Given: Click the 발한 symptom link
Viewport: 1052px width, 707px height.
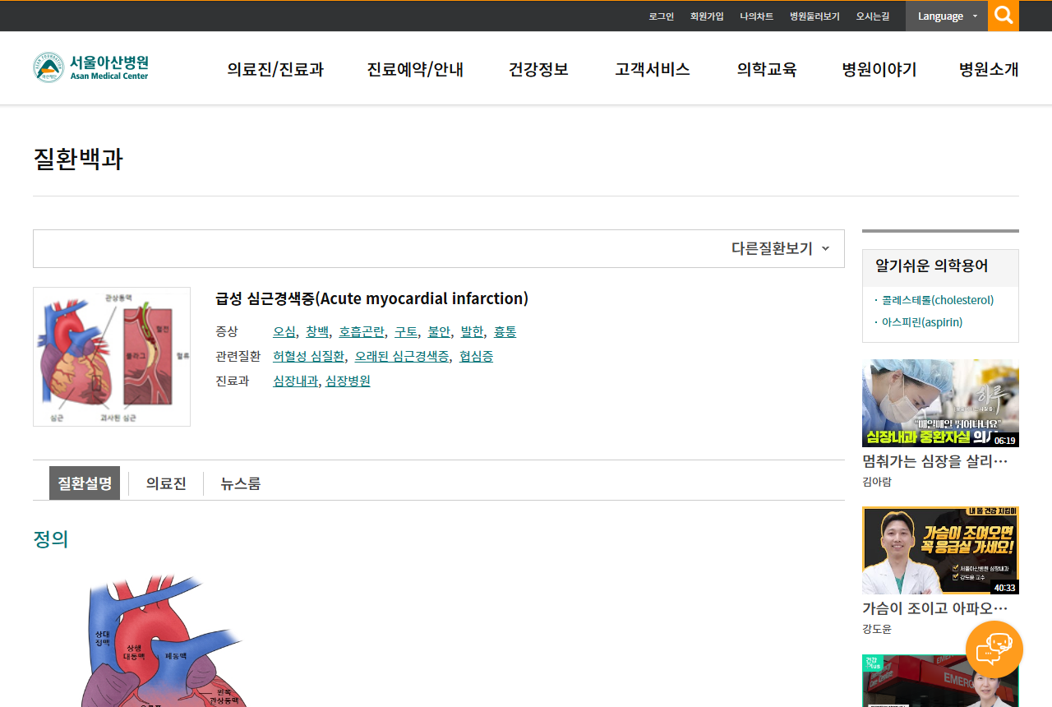Looking at the screenshot, I should click(472, 332).
